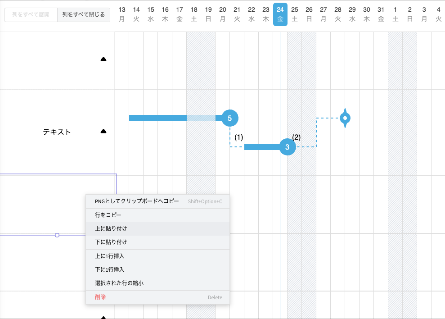Choose PNGとしてクリップボードへコピー from context menu

(x=137, y=201)
